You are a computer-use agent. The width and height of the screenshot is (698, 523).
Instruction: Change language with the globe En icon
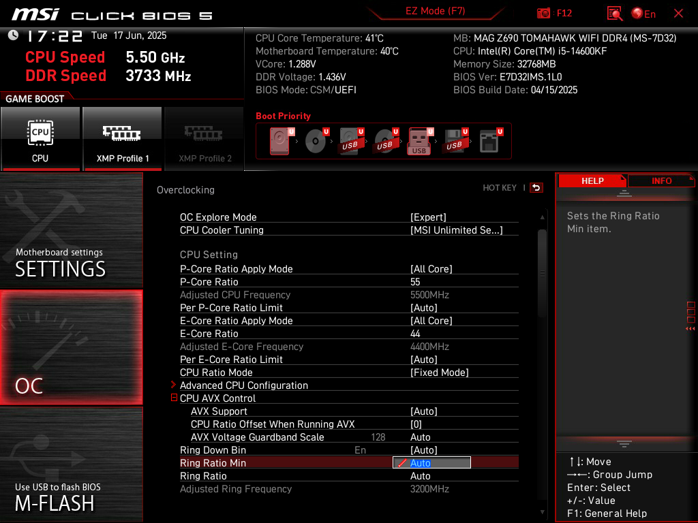pyautogui.click(x=643, y=14)
